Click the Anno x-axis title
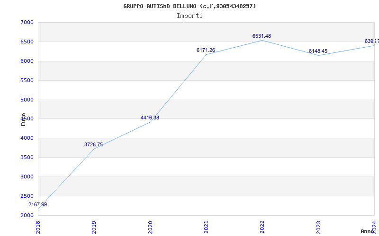This screenshot has height=236, width=379. [x=367, y=231]
